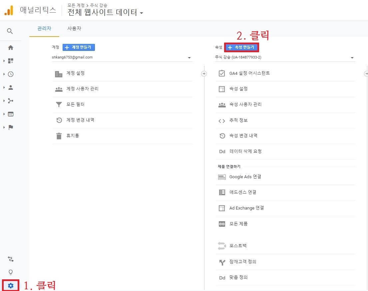Open the Home navigation icon
Screen dimensions: 368x291
[11, 48]
